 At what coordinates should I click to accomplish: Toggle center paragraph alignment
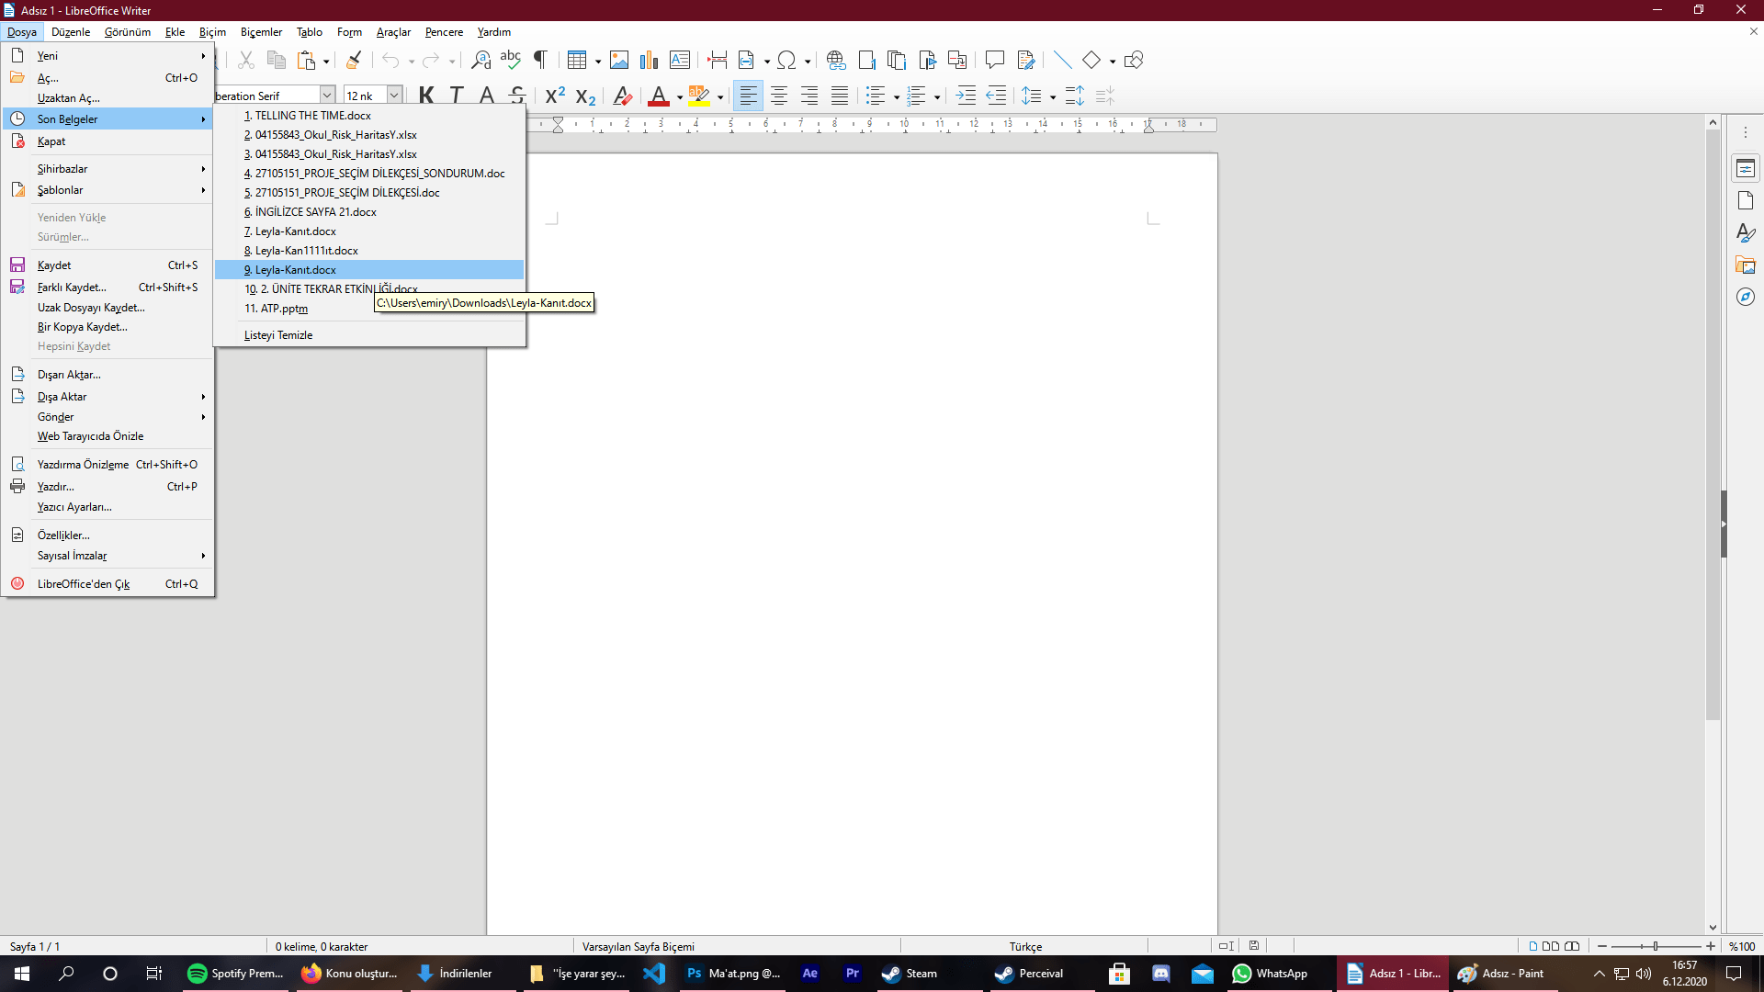779,96
